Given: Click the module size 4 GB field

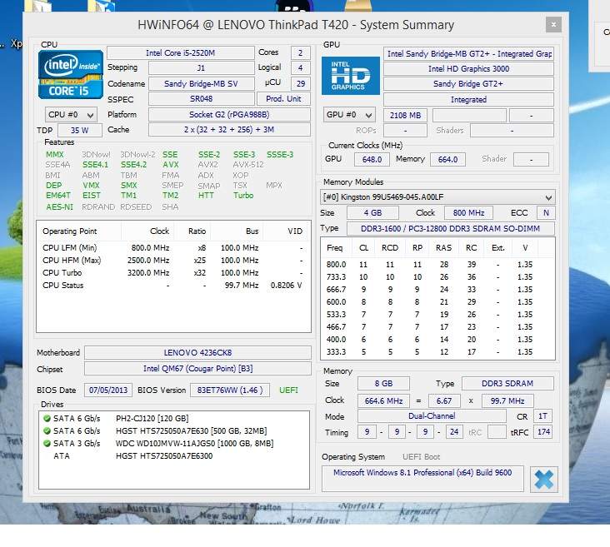Looking at the screenshot, I should 372,213.
